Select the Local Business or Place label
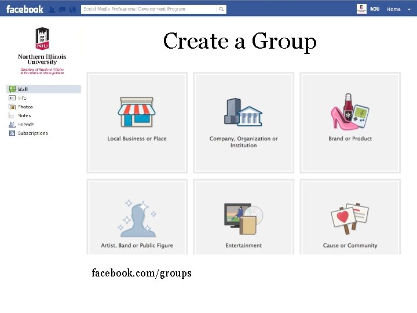This screenshot has height=313, width=417. [x=137, y=139]
